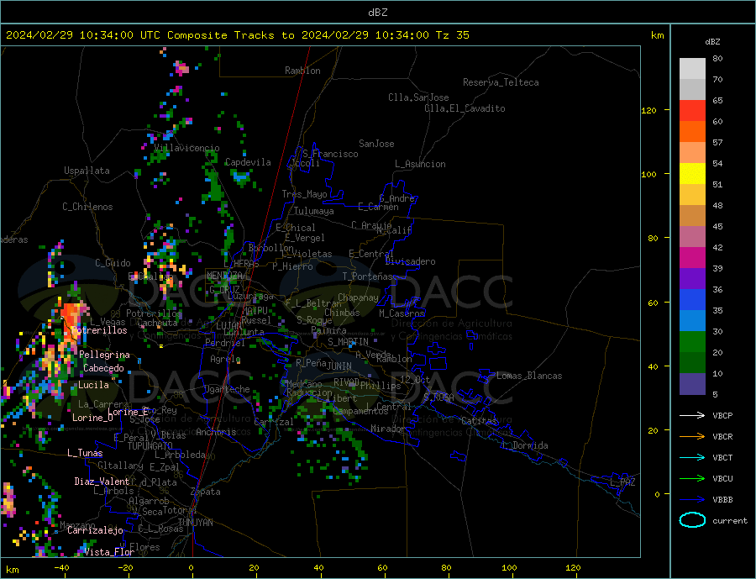Click the 'Uspallata' place label

click(87, 171)
